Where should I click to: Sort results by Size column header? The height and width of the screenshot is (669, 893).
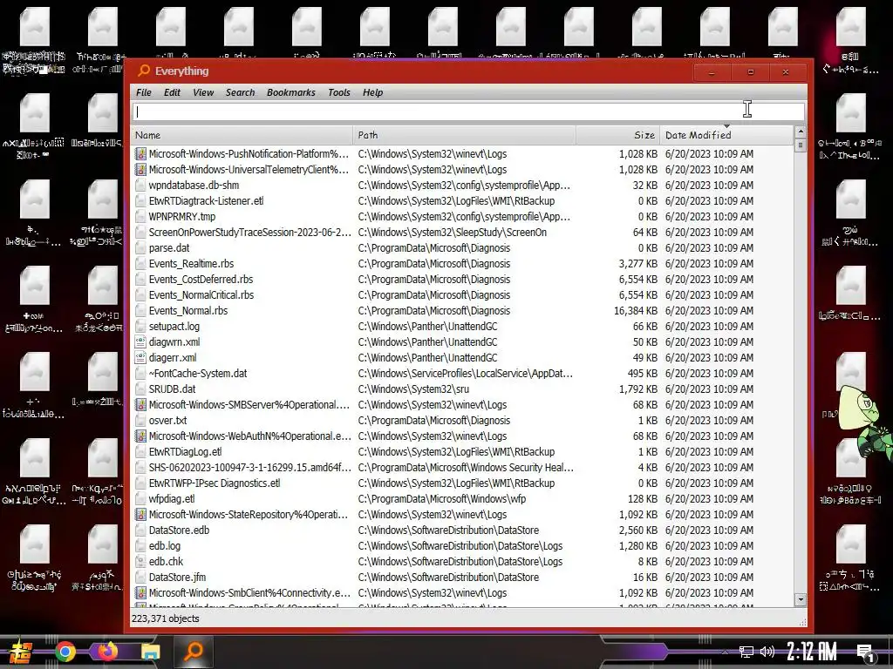[x=618, y=135]
